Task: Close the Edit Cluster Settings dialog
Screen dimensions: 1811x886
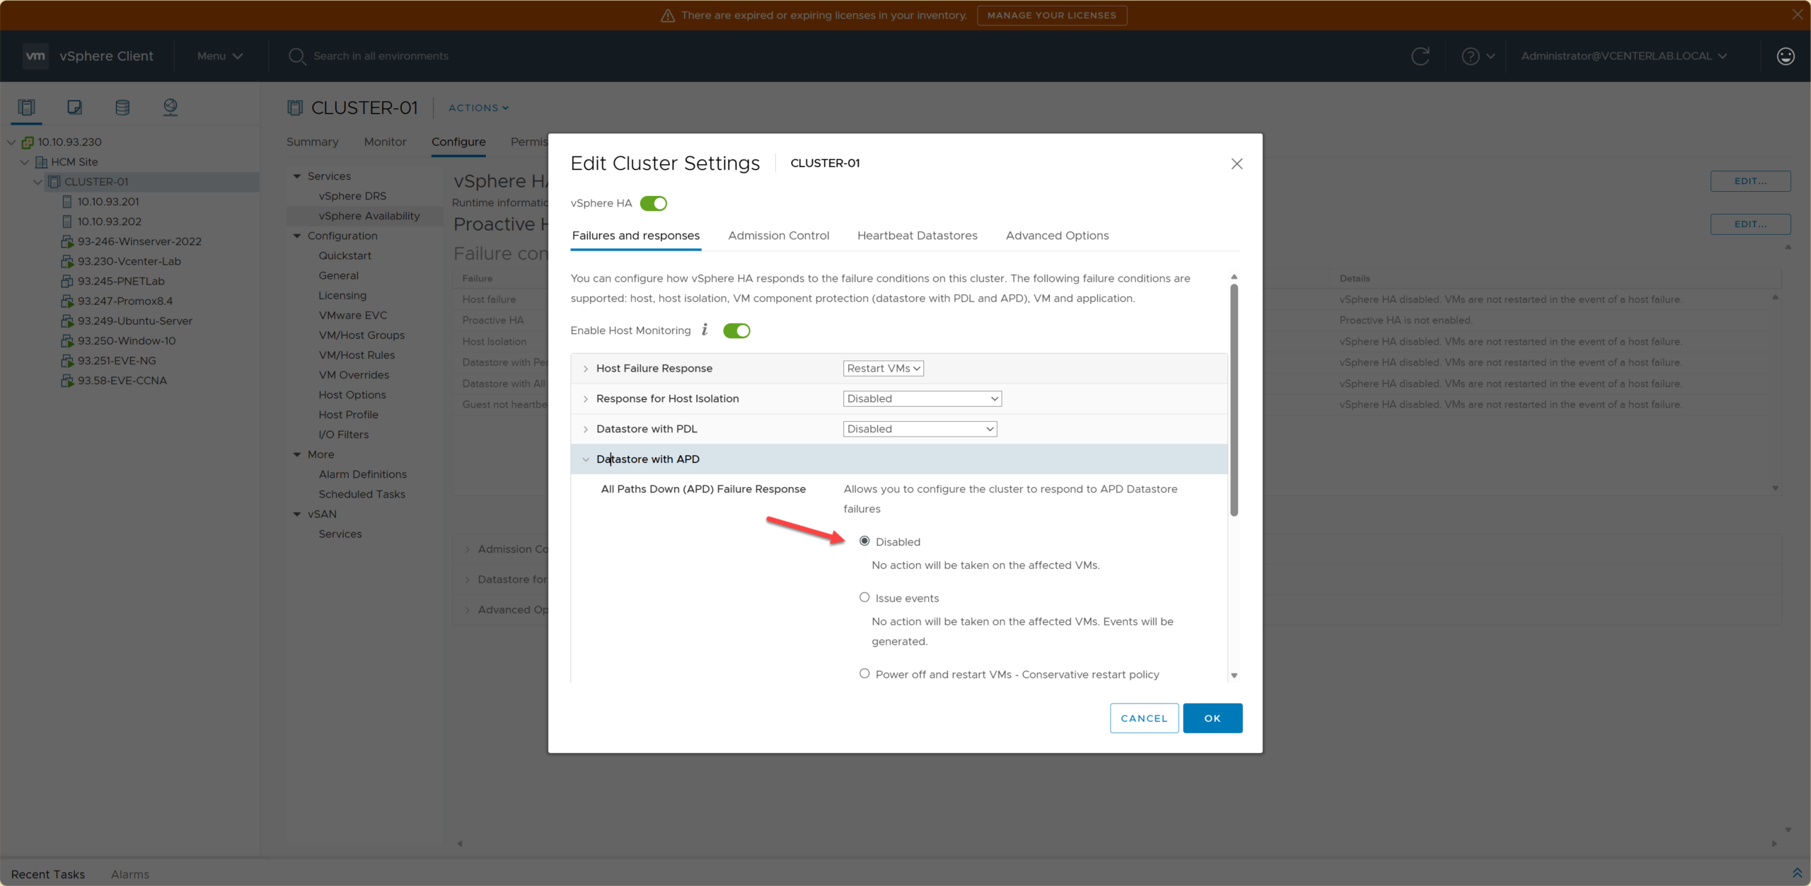Action: pos(1236,164)
